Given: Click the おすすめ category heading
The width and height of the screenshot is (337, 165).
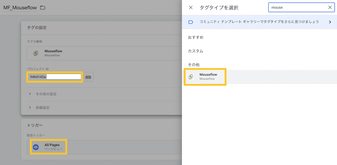Looking at the screenshot, I should tap(195, 37).
